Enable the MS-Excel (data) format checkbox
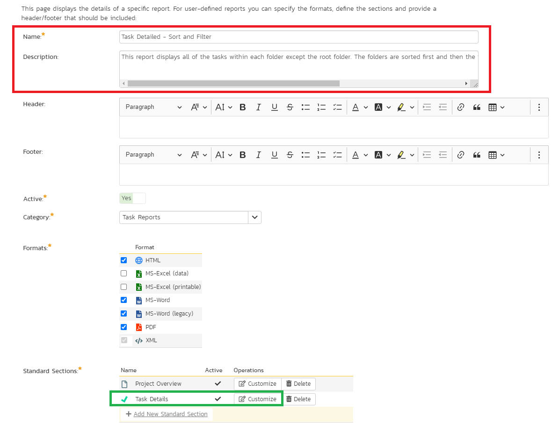 pyautogui.click(x=124, y=274)
